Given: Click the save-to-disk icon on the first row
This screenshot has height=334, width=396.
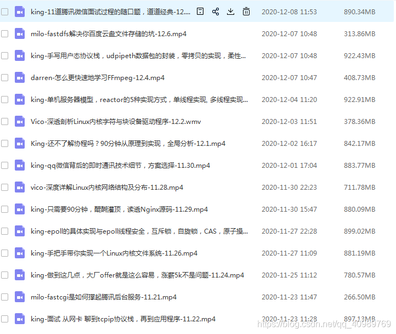Looking at the screenshot, I should tap(200, 12).
